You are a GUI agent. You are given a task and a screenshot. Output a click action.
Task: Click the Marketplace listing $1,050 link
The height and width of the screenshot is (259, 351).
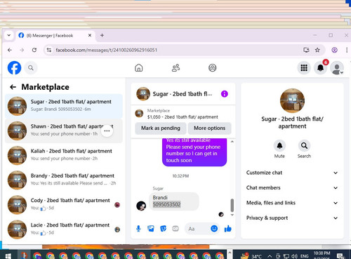[x=183, y=114]
